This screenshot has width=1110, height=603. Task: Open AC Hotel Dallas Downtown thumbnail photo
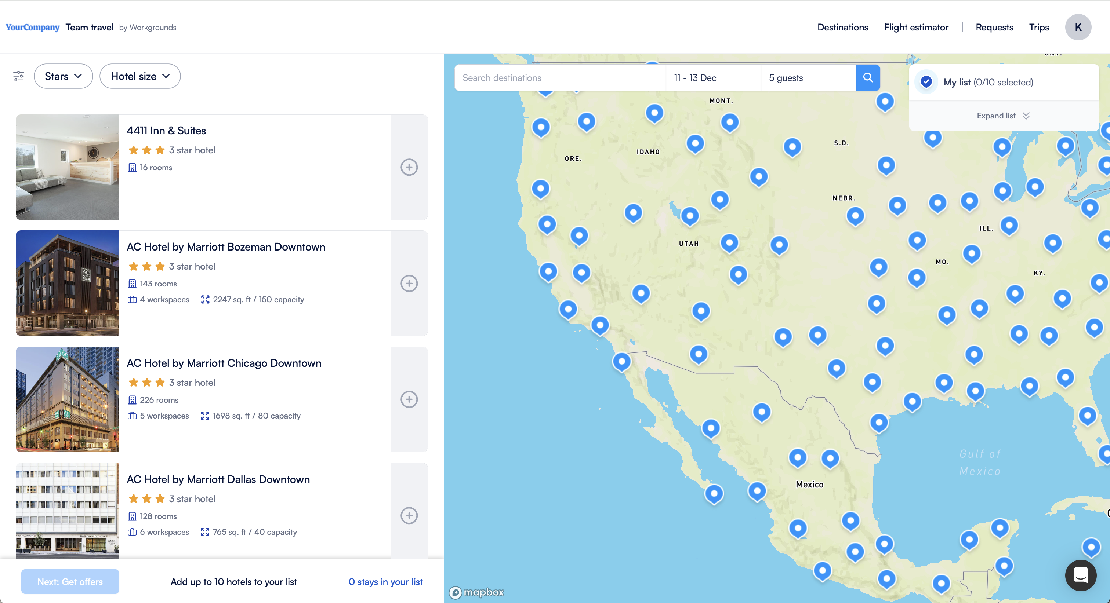[67, 511]
